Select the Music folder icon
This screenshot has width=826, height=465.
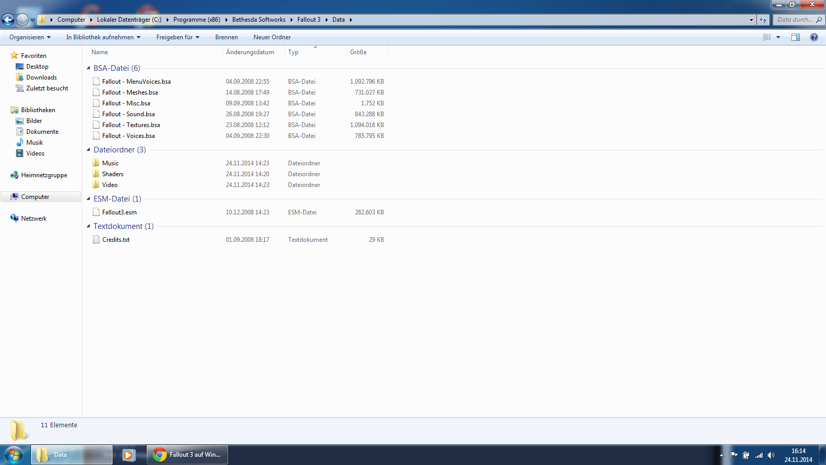96,163
